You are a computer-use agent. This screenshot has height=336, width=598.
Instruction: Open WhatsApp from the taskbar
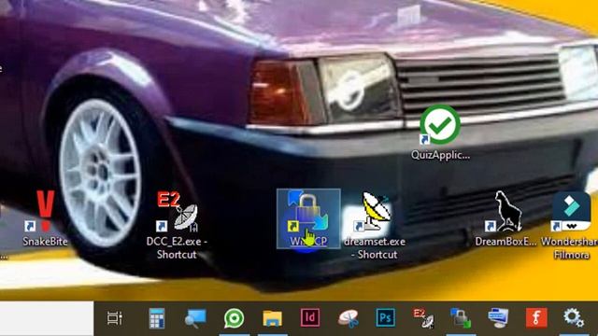234,318
